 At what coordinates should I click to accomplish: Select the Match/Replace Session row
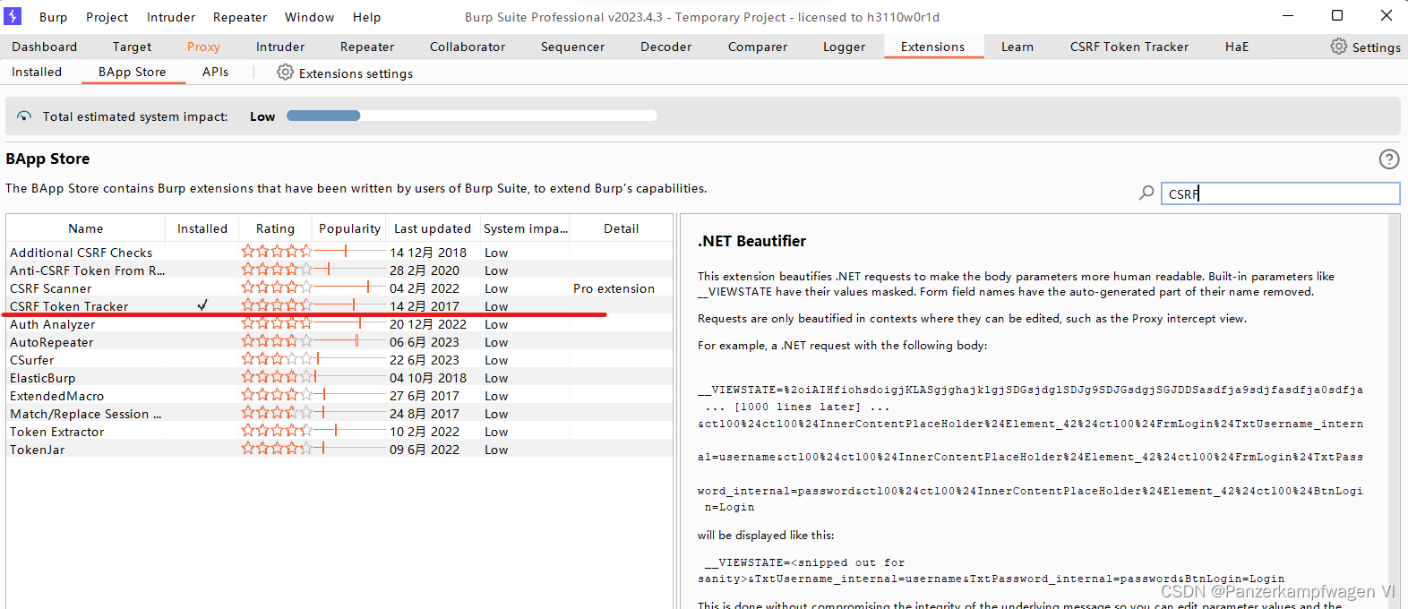point(339,413)
